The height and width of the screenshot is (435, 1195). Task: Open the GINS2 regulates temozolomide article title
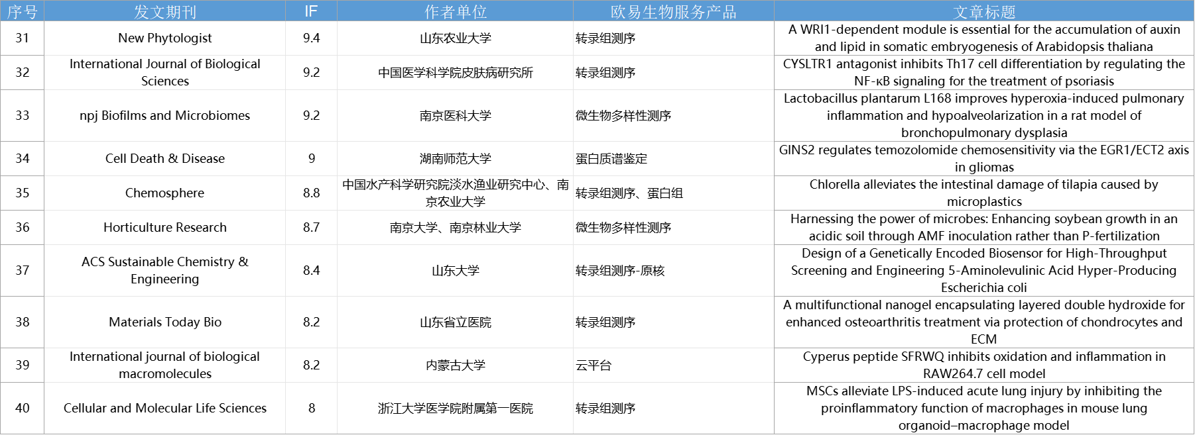pyautogui.click(x=984, y=159)
